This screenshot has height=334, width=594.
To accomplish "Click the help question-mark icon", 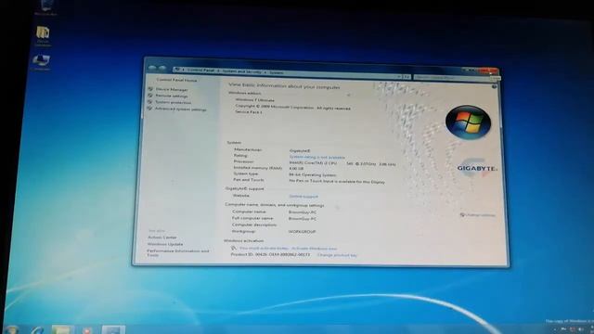I will (494, 86).
